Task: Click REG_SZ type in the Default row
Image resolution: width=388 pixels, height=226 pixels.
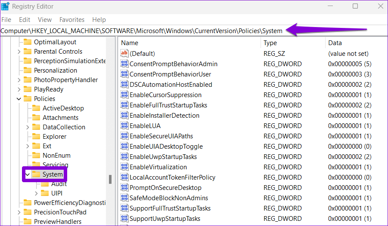Action: [x=274, y=54]
